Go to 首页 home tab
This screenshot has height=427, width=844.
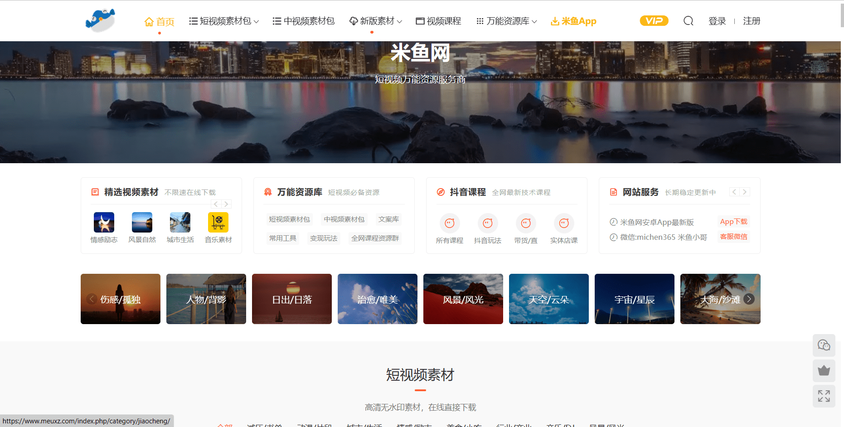tap(159, 21)
